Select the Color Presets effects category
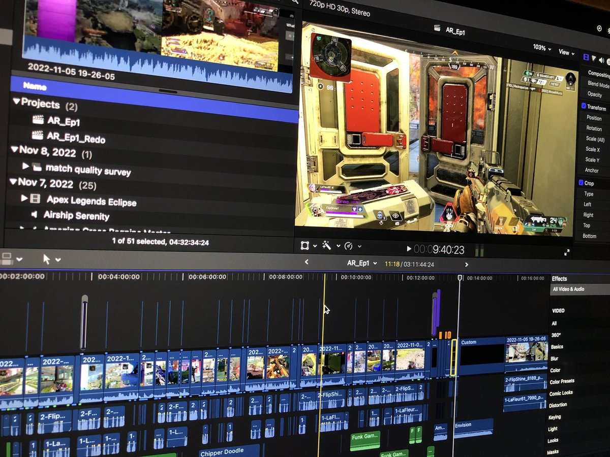Image resolution: width=610 pixels, height=457 pixels. (562, 381)
